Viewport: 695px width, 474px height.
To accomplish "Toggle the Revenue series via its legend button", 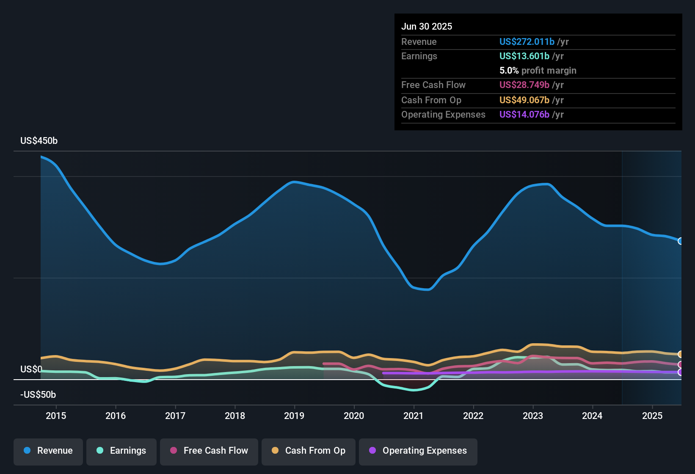I will (x=48, y=451).
